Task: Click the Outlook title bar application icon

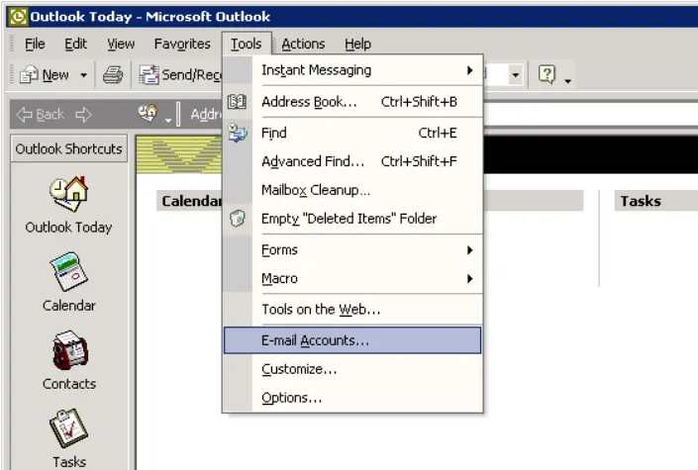Action: [x=18, y=17]
